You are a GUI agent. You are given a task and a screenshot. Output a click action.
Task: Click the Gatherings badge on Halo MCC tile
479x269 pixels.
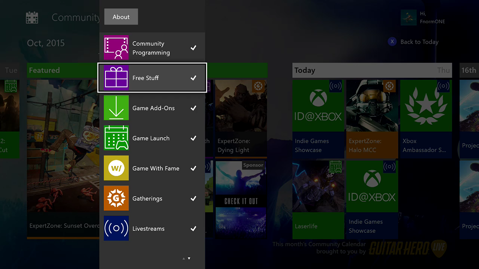[389, 86]
